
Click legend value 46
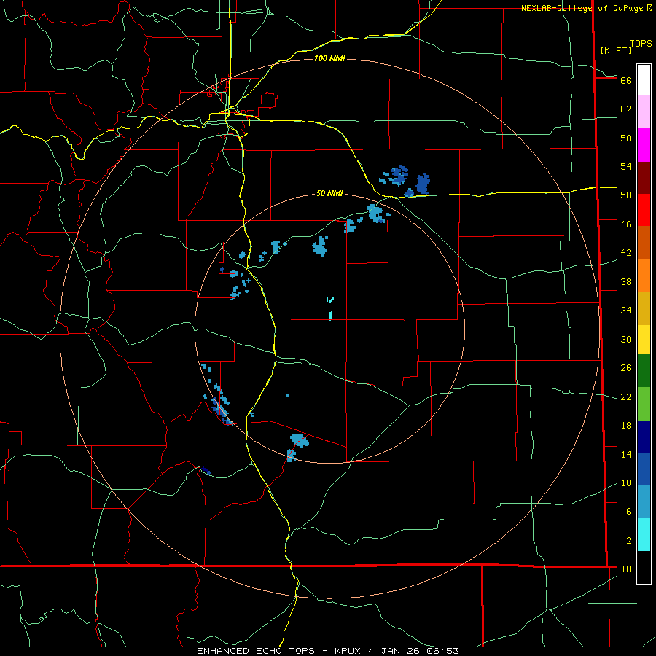626,224
